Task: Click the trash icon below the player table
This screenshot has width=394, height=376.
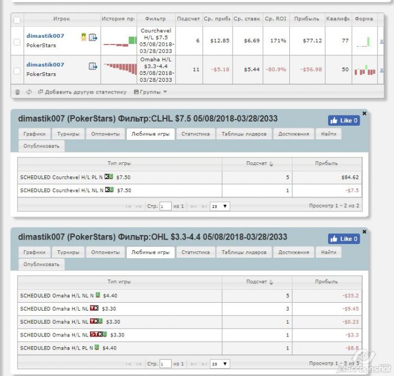Action: coord(17,92)
